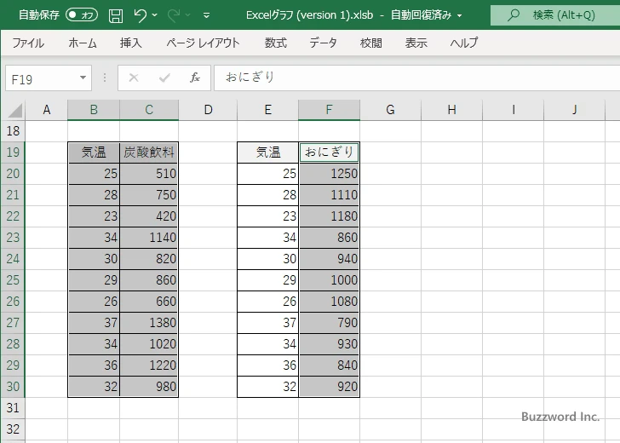Screen dimensions: 620x443
Task: Click cell E19 containing 気温
Action: coord(267,152)
